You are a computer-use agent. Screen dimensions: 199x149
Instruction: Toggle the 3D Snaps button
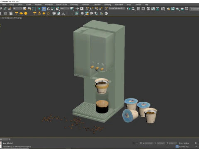coord(87,9)
